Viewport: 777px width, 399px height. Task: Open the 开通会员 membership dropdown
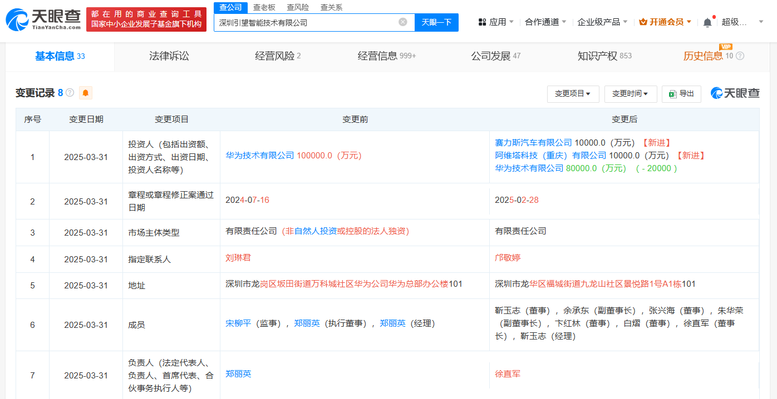665,22
